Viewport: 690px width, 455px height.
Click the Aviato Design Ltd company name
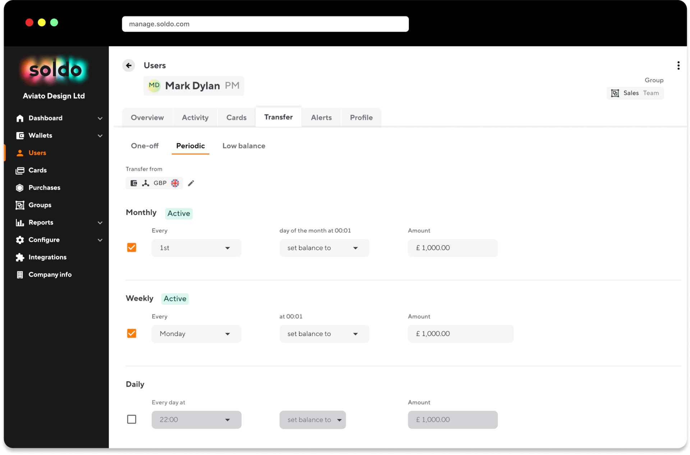point(54,96)
